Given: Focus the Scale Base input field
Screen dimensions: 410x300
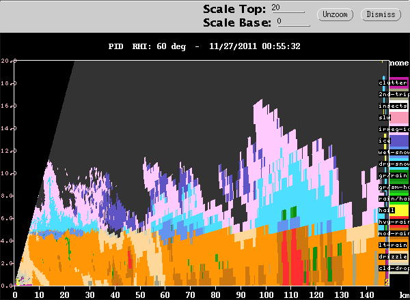Looking at the screenshot, I should pos(293,22).
